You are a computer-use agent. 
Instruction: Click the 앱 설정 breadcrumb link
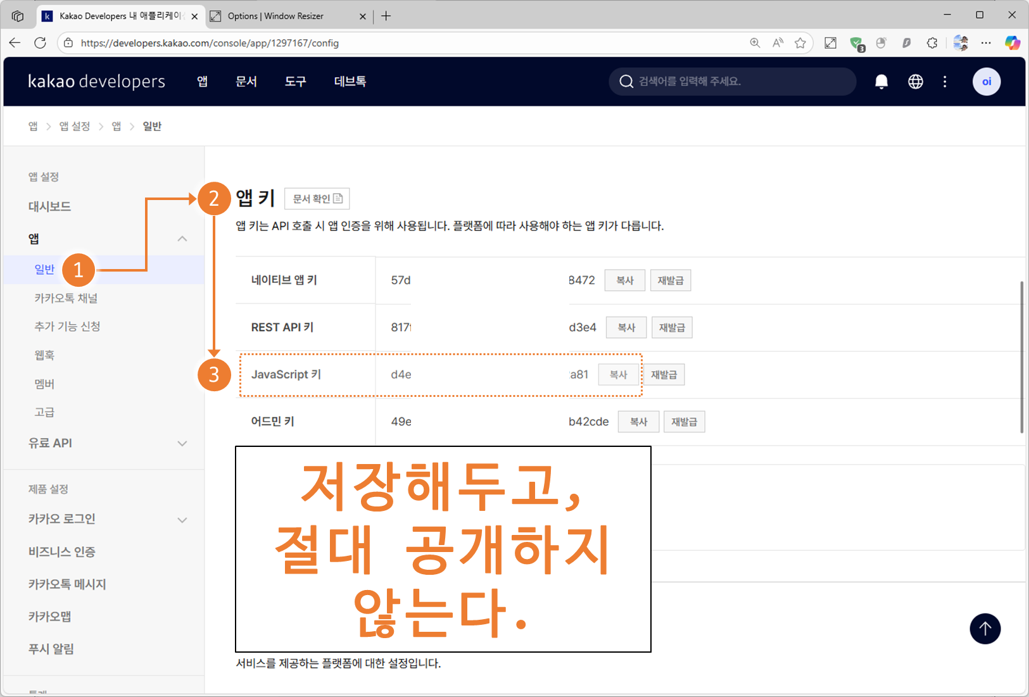(x=75, y=127)
